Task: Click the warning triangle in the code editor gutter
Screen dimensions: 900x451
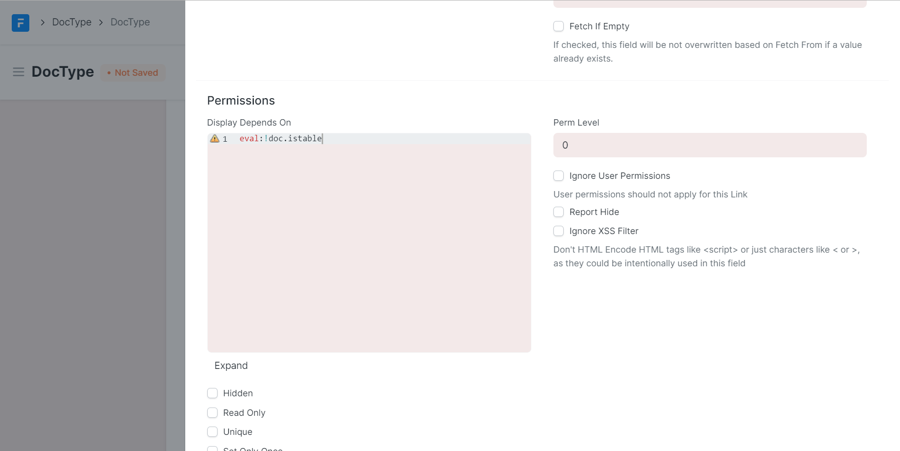Action: pos(214,138)
